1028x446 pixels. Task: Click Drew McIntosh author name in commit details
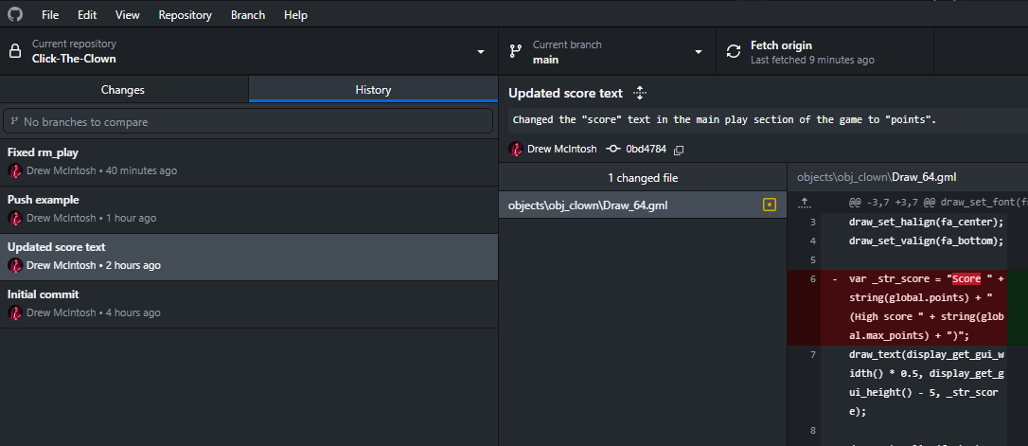[562, 149]
